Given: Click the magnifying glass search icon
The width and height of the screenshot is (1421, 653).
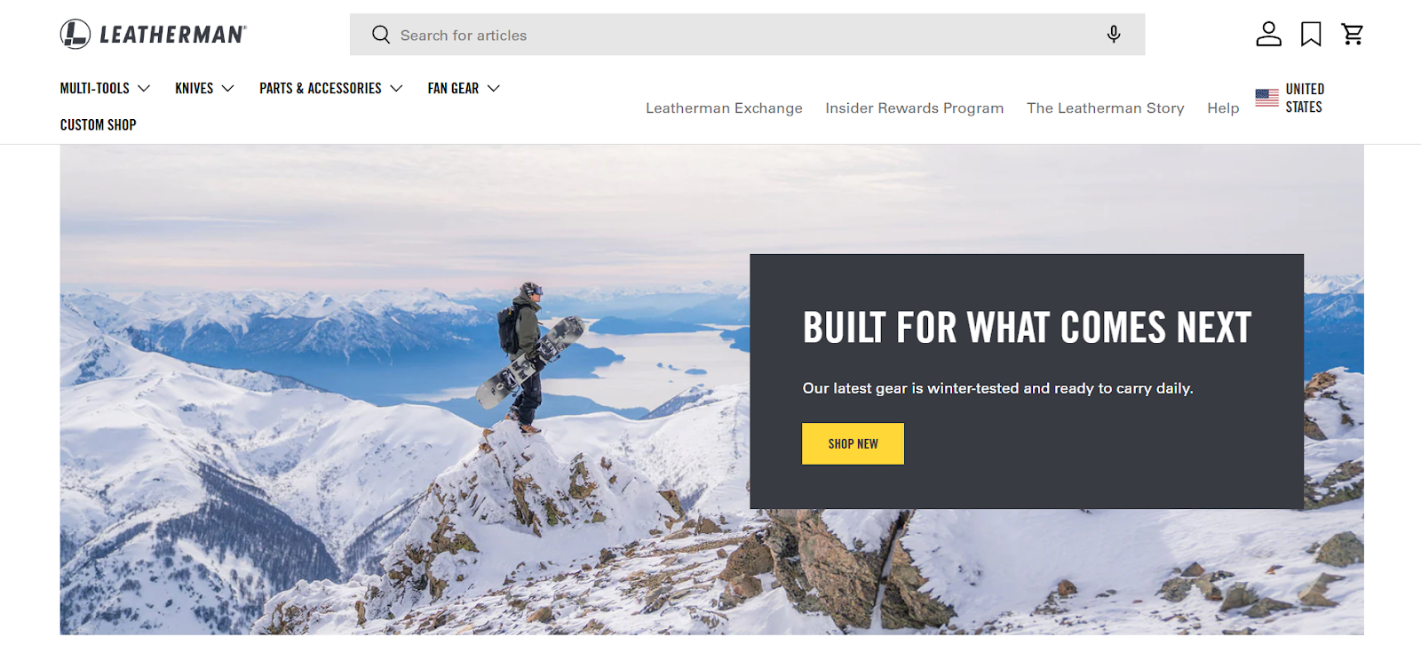Looking at the screenshot, I should (381, 35).
